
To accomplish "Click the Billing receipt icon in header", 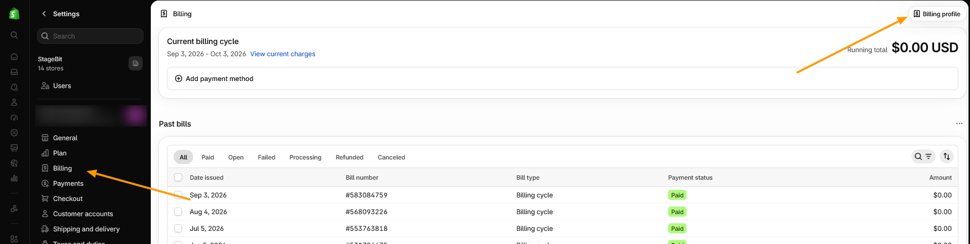I will click(x=164, y=14).
